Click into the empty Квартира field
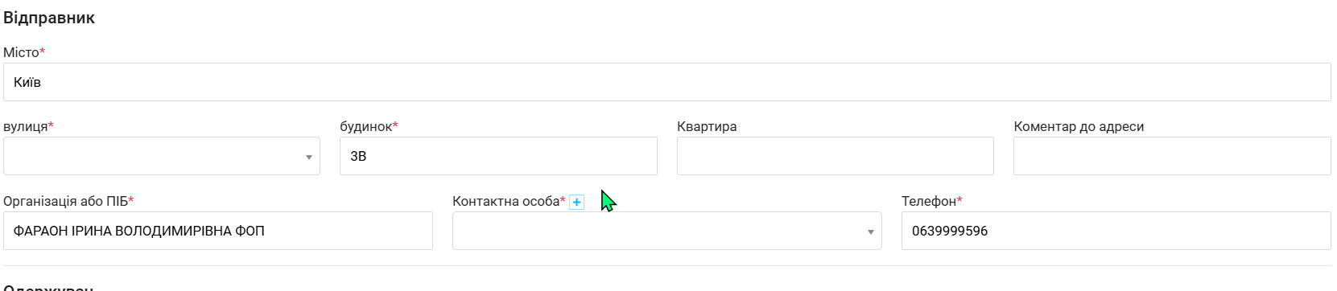Viewport: 1337px width, 291px height. click(x=836, y=156)
